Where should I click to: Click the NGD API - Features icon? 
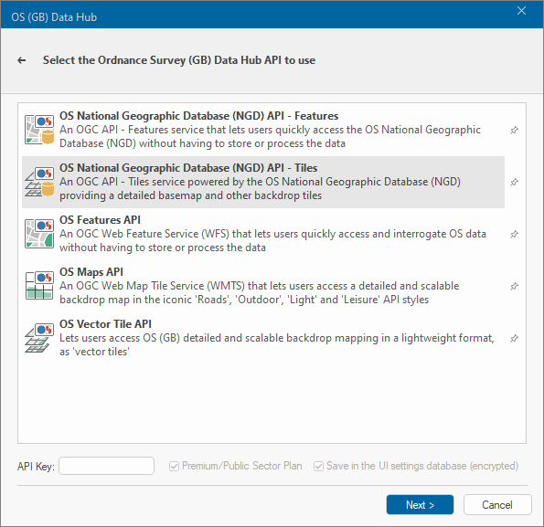39,130
